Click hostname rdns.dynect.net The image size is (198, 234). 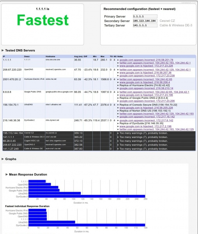[52, 120]
